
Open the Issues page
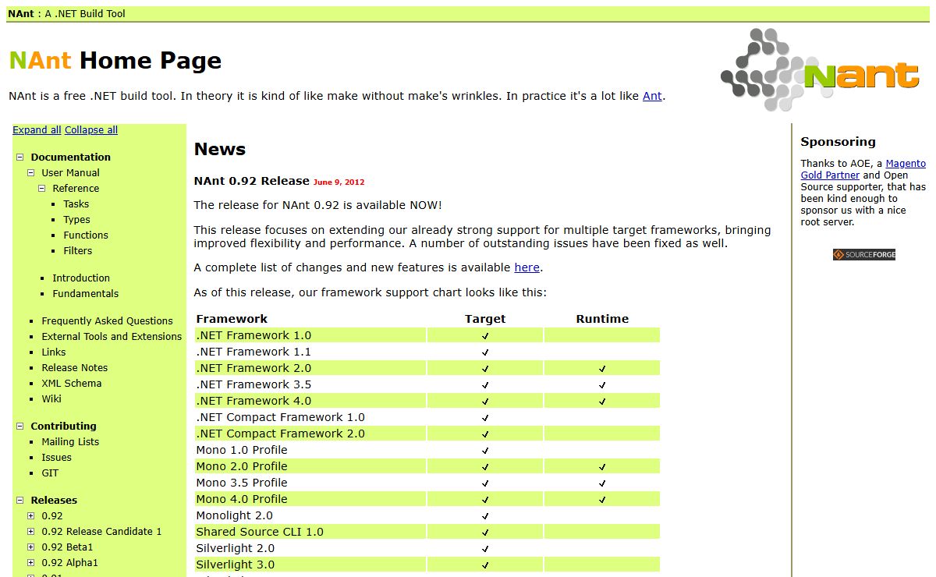pyautogui.click(x=56, y=457)
